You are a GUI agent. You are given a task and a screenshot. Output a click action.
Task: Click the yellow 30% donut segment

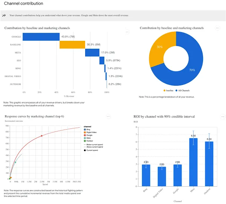click(x=156, y=53)
